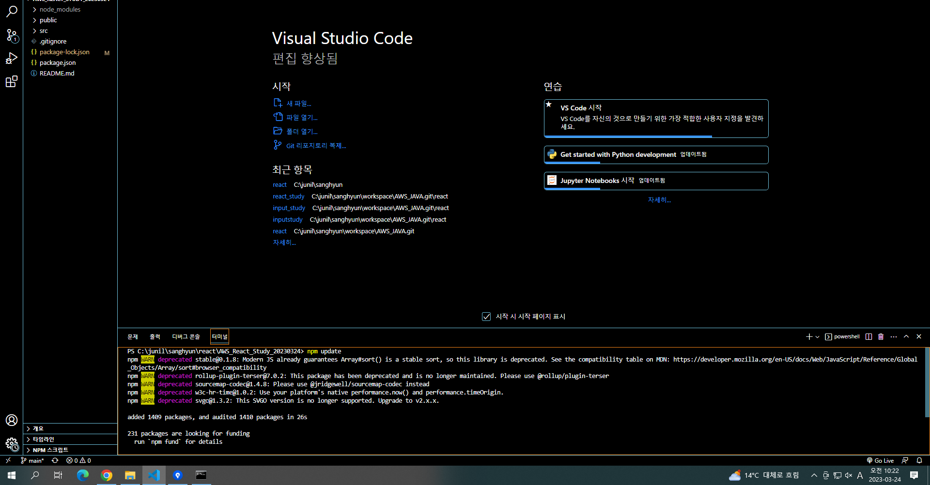Image resolution: width=930 pixels, height=485 pixels.
Task: Click the main* git branch indicator
Action: [x=32, y=460]
